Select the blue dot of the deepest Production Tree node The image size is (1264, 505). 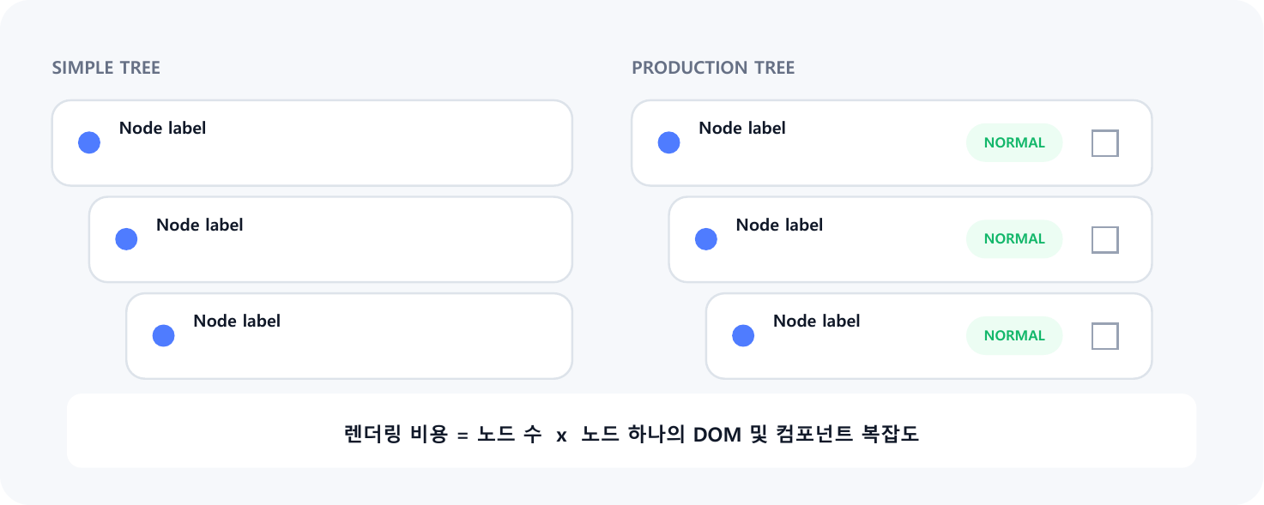point(743,335)
